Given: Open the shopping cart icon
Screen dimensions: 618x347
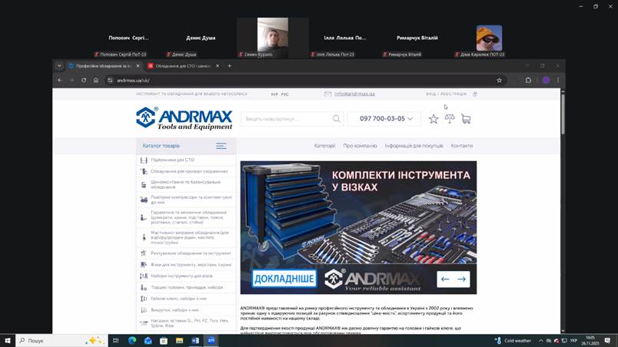Looking at the screenshot, I should click(x=466, y=119).
